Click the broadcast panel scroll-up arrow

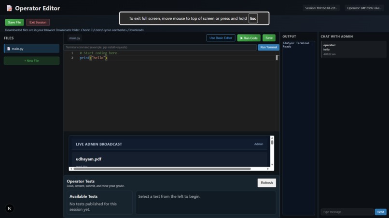point(272,138)
